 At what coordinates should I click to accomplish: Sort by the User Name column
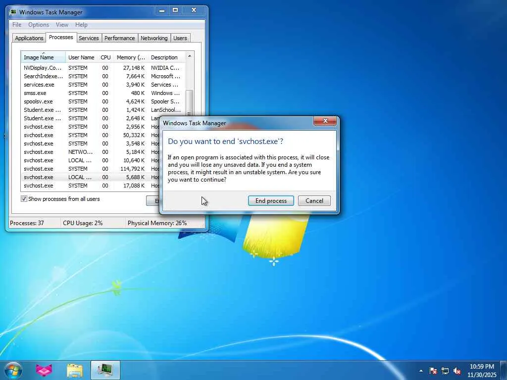(x=82, y=57)
